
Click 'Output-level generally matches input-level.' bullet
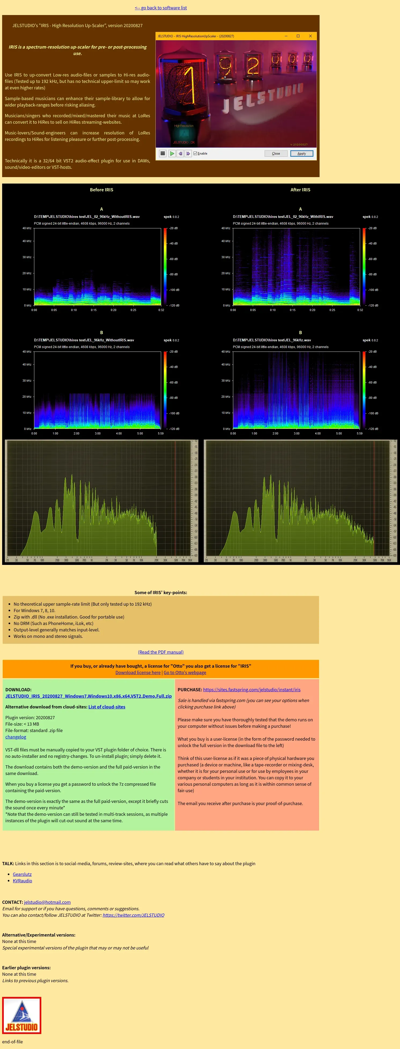(x=57, y=630)
